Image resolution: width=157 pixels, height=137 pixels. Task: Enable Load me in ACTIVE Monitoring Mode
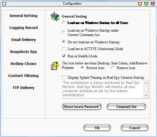(x=64, y=49)
